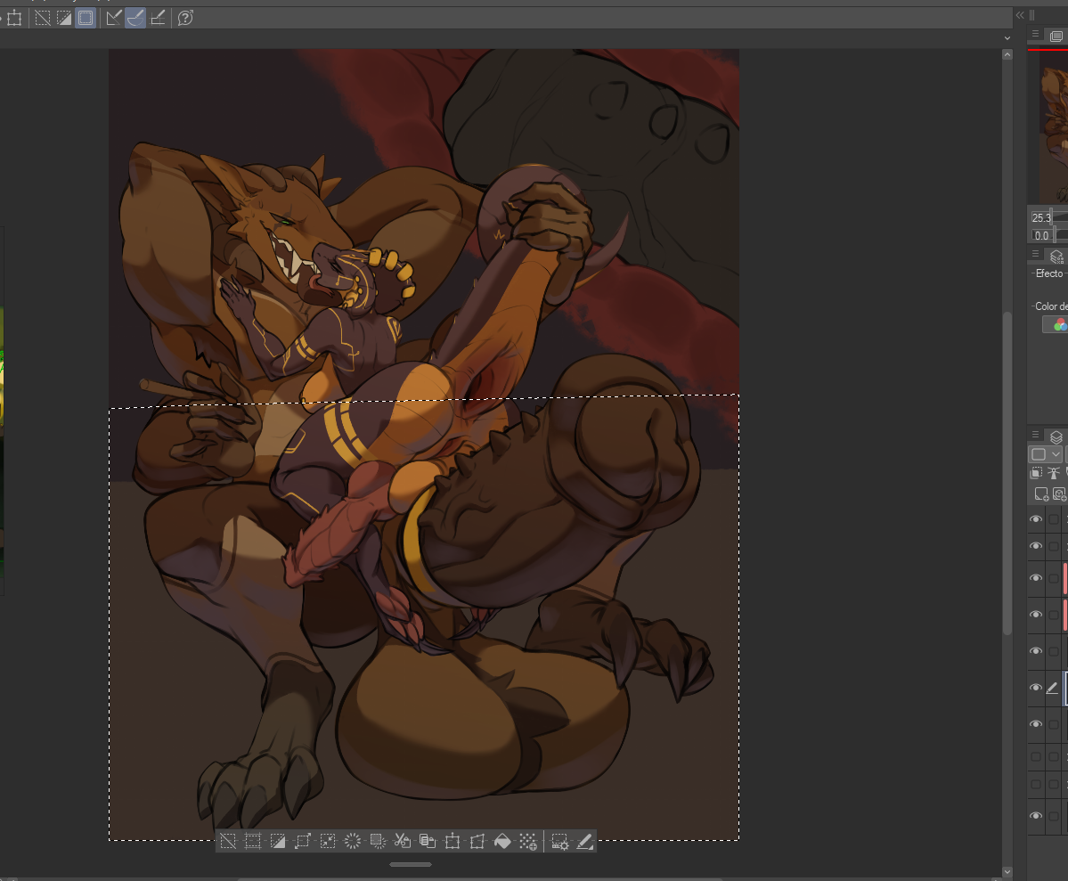The height and width of the screenshot is (881, 1068).
Task: Click the Navigator canvas preview thumbnail
Action: coord(1054,127)
